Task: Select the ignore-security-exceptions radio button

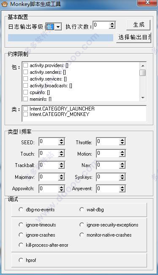Action: tap(82, 225)
